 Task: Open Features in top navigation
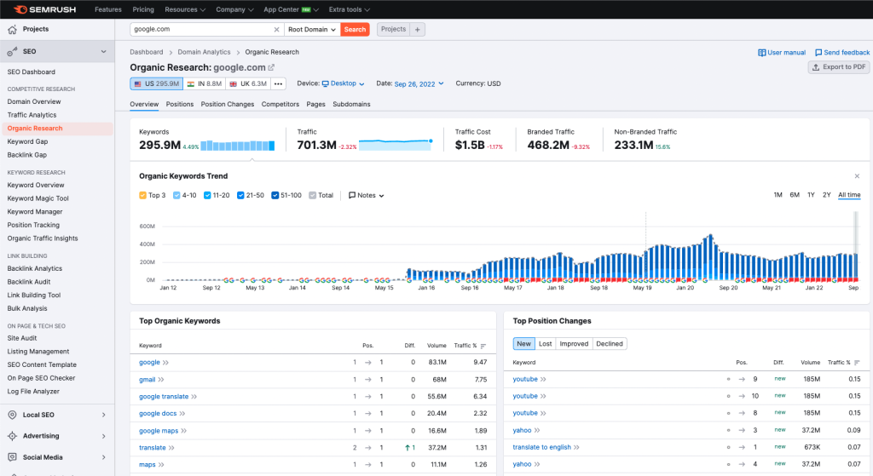(x=108, y=9)
